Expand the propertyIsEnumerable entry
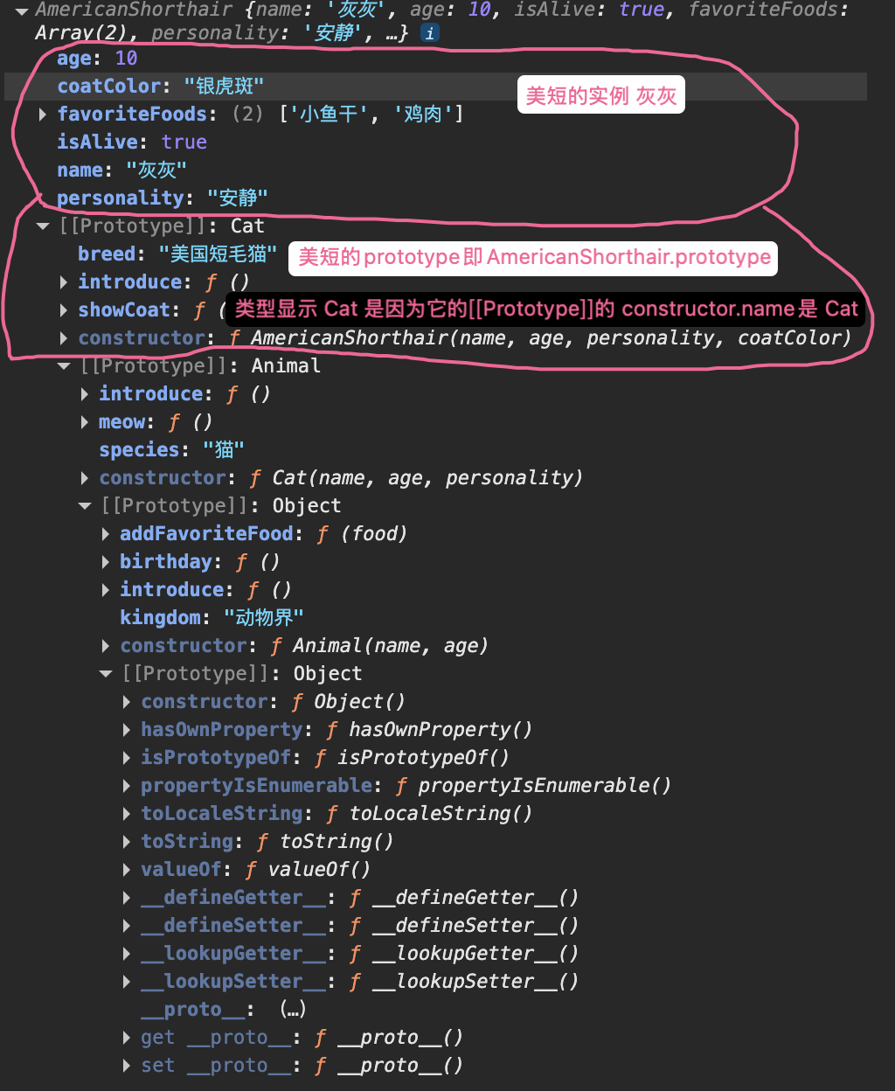 tap(127, 786)
